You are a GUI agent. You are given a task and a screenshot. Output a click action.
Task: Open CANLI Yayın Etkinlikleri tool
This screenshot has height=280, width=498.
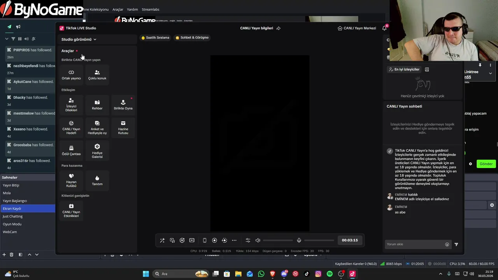[71, 210]
